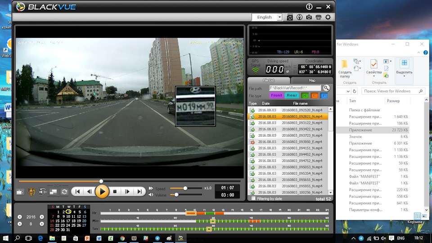Toggle the green N normal filter

[x=305, y=95]
